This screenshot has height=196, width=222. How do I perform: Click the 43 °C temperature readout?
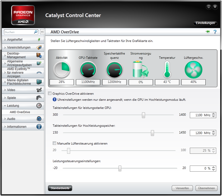coord(167,82)
